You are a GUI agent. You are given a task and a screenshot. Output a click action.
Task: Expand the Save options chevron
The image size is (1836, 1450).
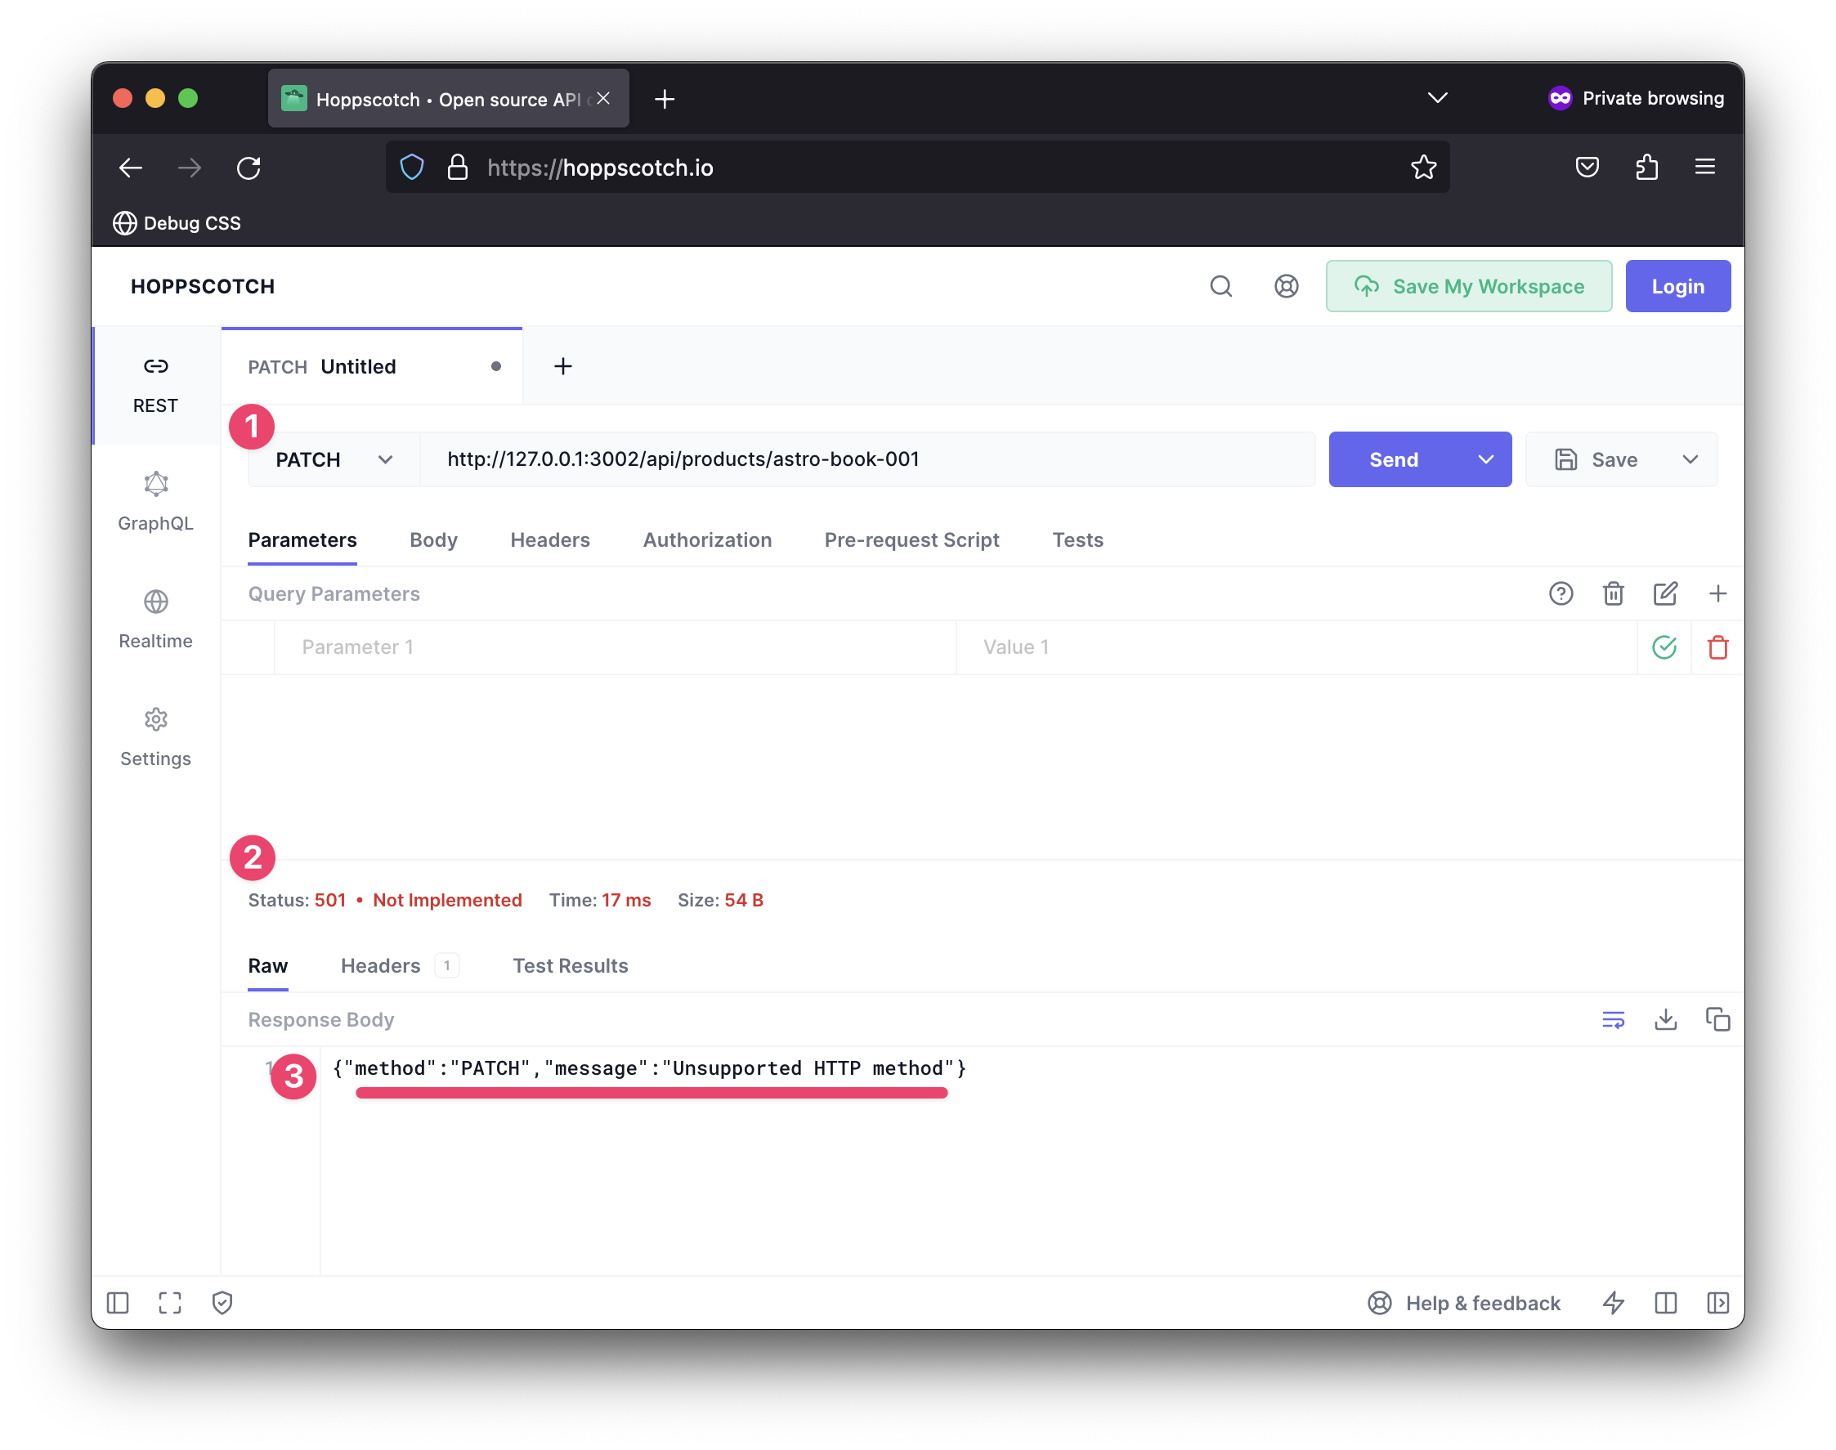(1689, 459)
